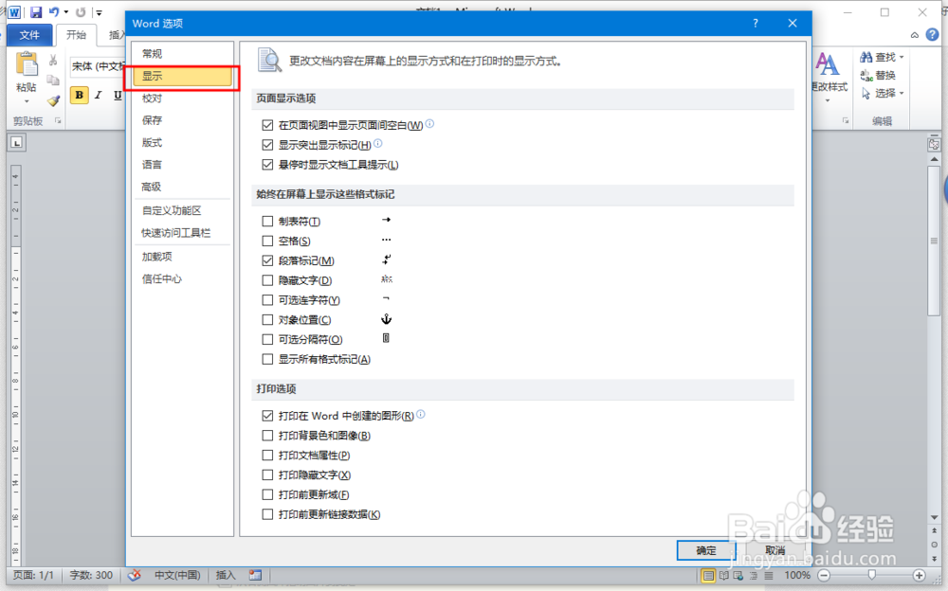This screenshot has width=948, height=591.
Task: Click the Copy icon in clipboard group
Action: click(x=53, y=81)
